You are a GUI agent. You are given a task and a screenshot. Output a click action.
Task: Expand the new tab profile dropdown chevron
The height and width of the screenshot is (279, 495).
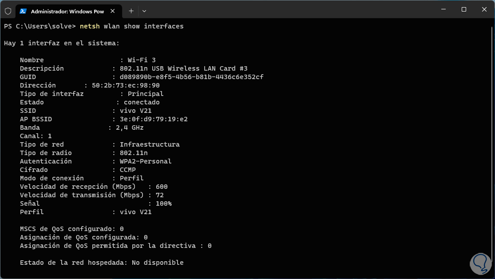coord(144,11)
